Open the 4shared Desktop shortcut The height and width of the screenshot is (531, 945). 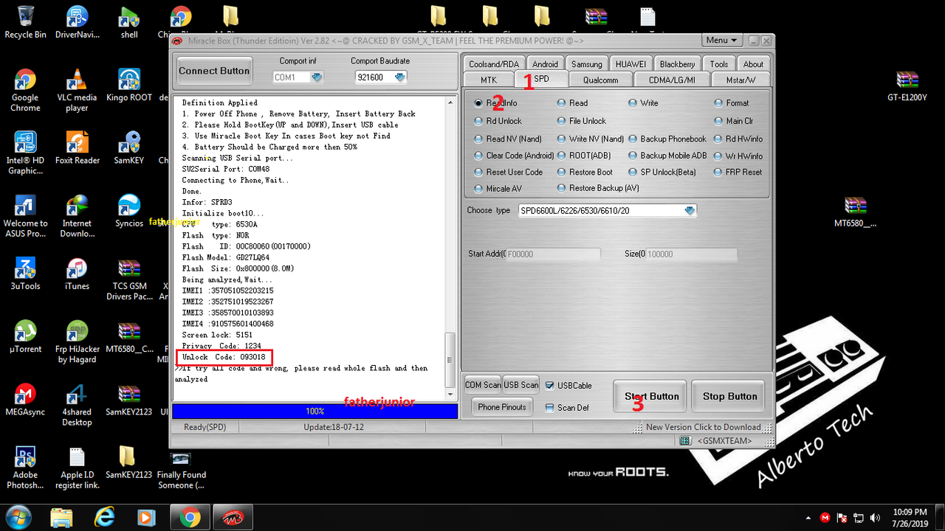77,405
